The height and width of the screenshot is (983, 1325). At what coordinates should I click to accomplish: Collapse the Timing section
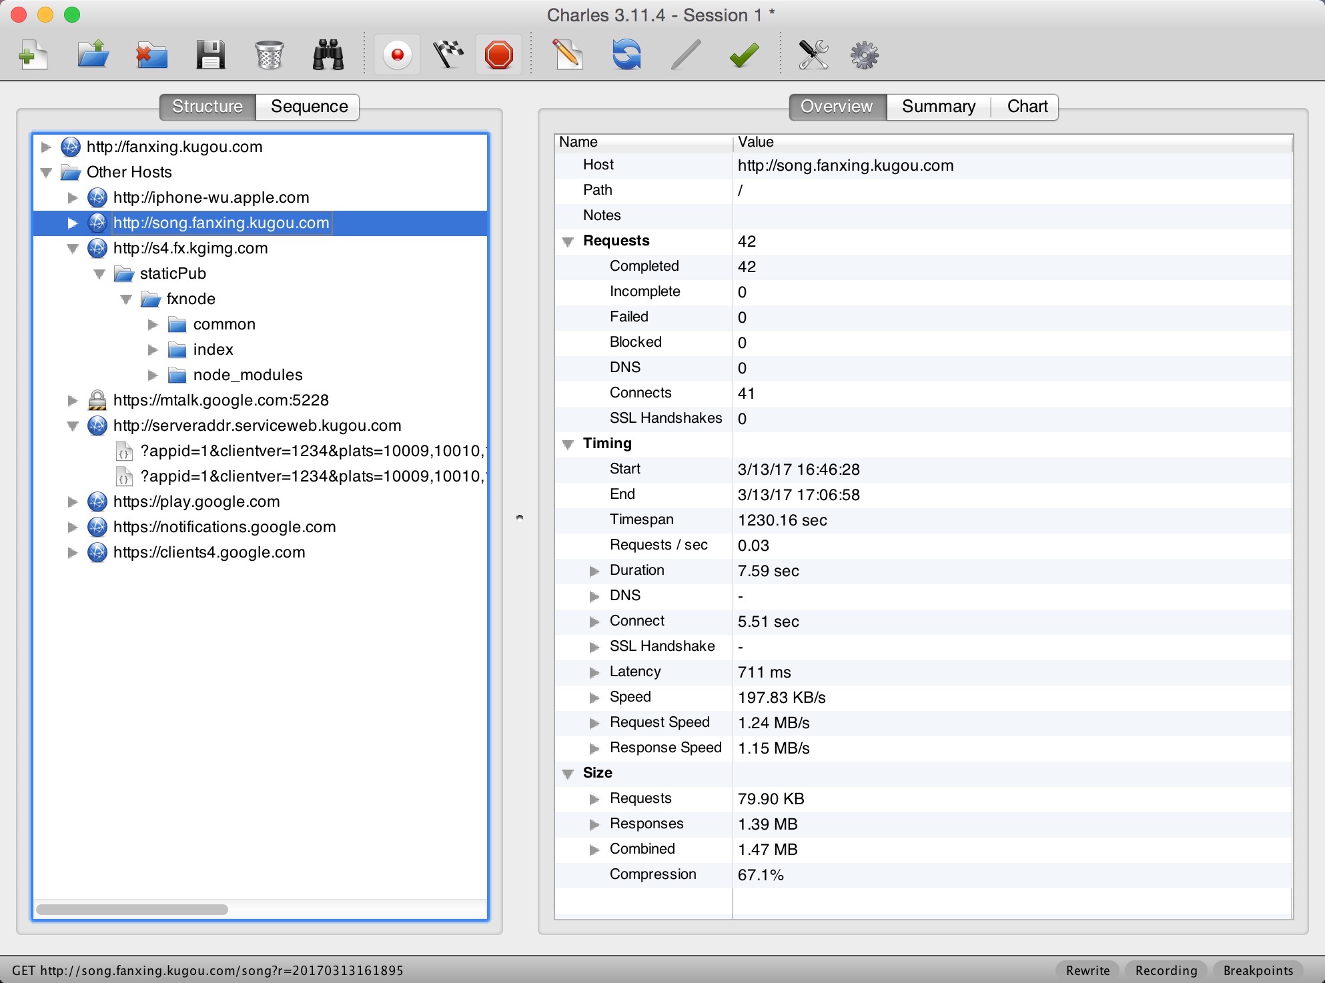click(568, 444)
